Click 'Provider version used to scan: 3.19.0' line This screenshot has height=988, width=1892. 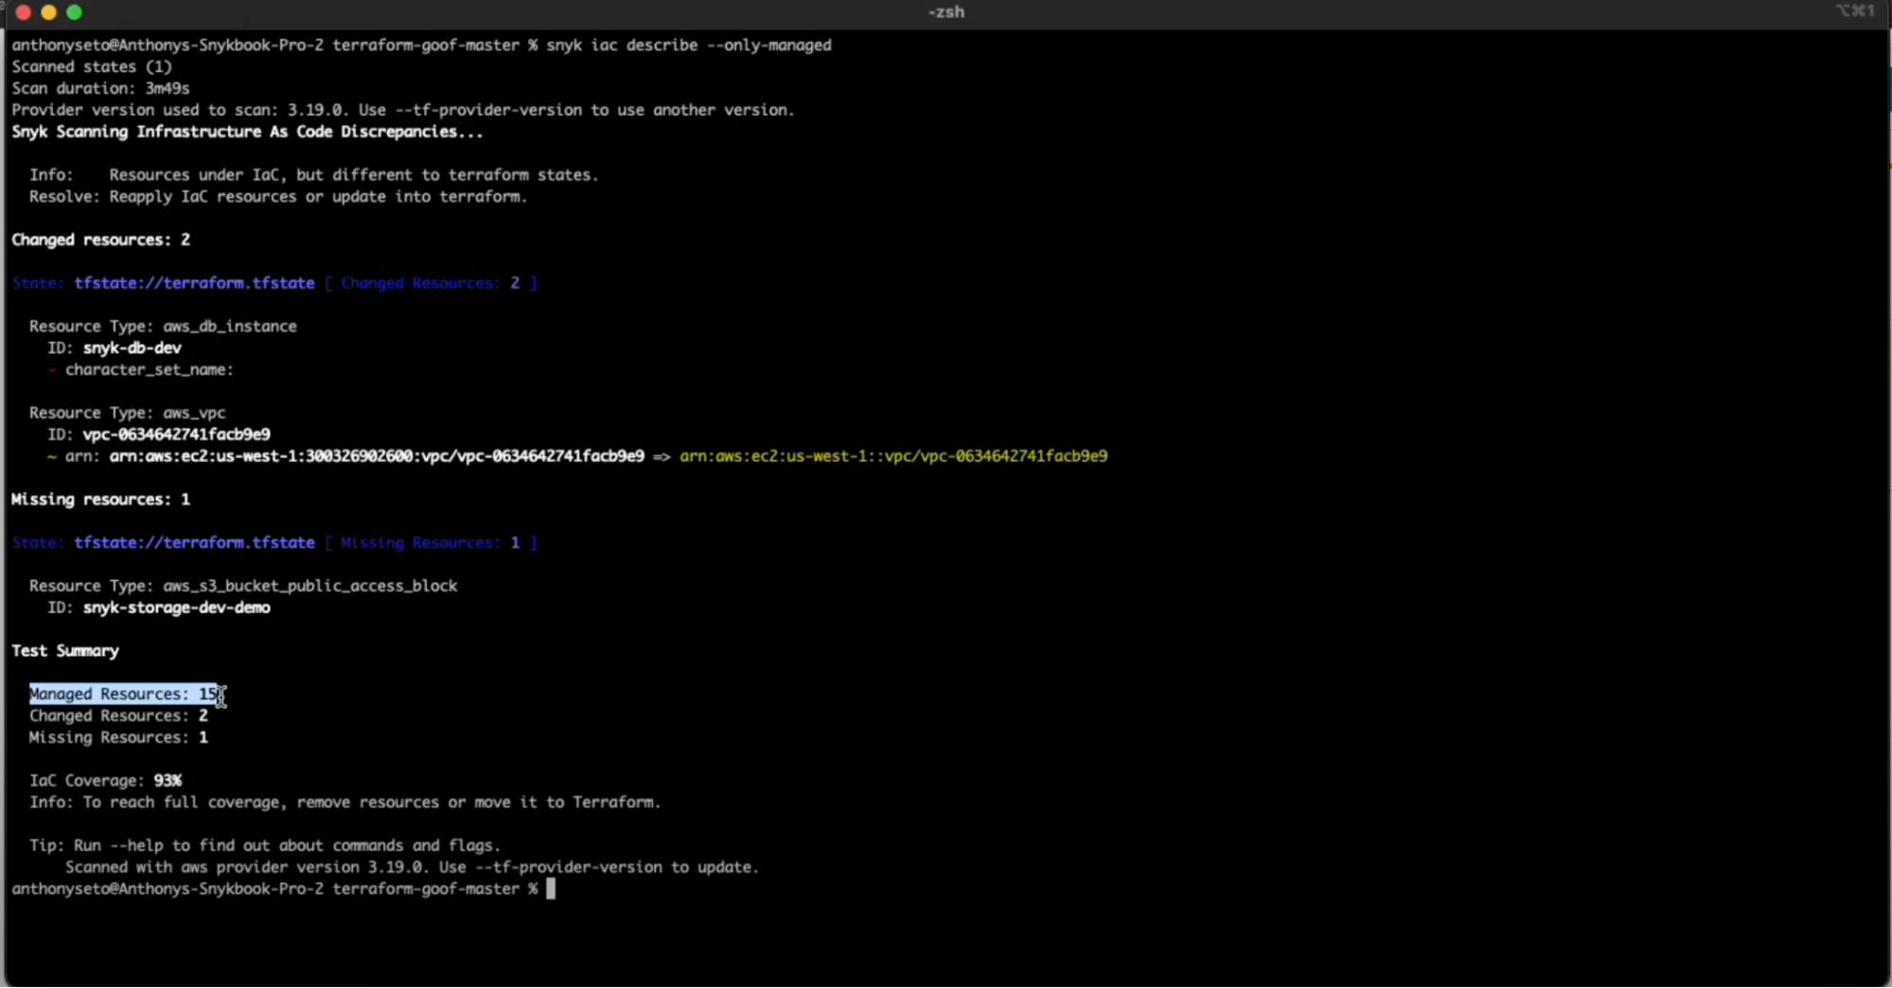pos(403,111)
